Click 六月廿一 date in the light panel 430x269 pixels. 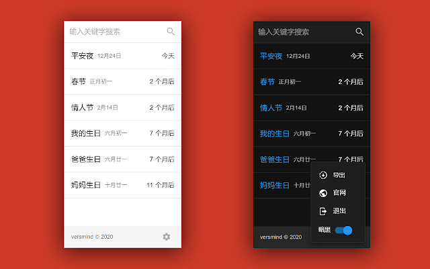point(116,159)
